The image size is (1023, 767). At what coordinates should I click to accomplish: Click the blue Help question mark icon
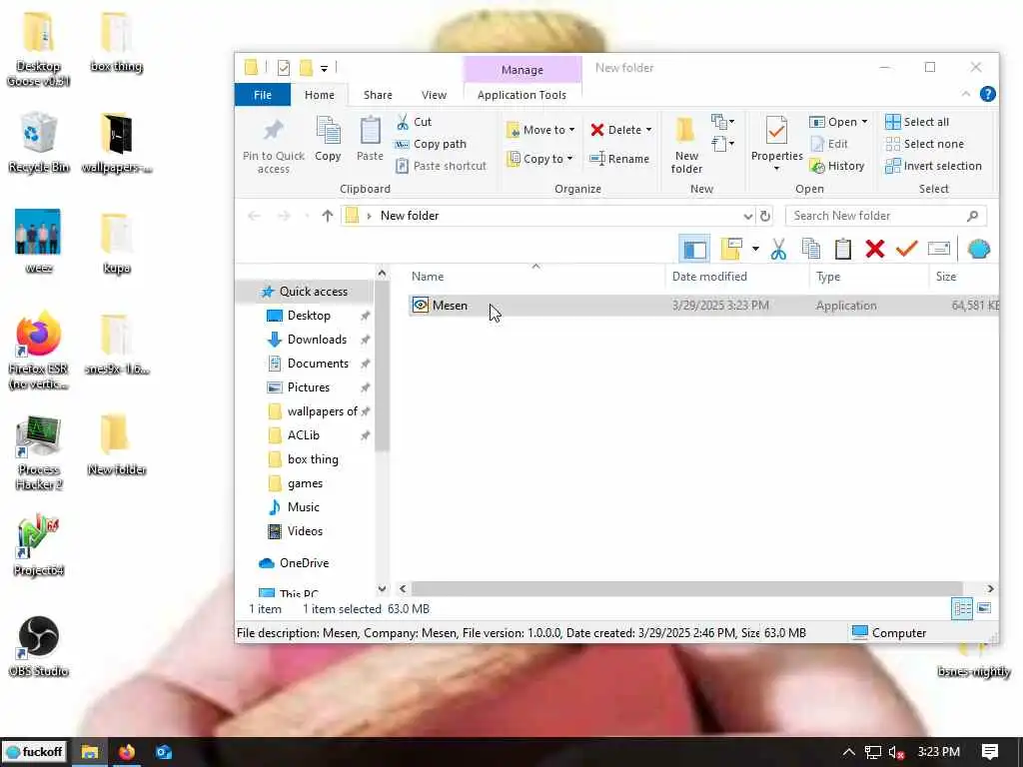pos(988,95)
